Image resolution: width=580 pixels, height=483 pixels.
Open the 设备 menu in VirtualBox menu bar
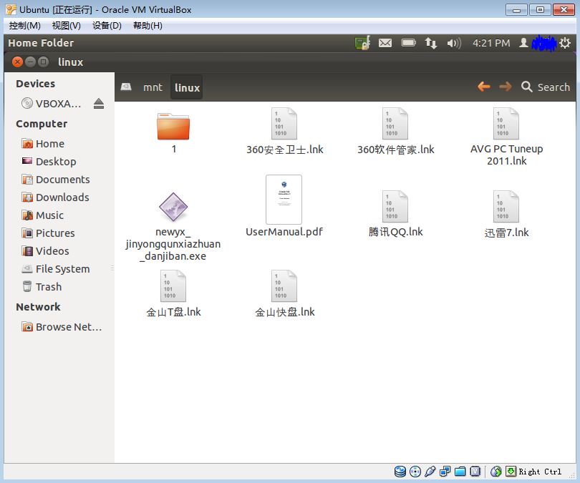(x=105, y=25)
